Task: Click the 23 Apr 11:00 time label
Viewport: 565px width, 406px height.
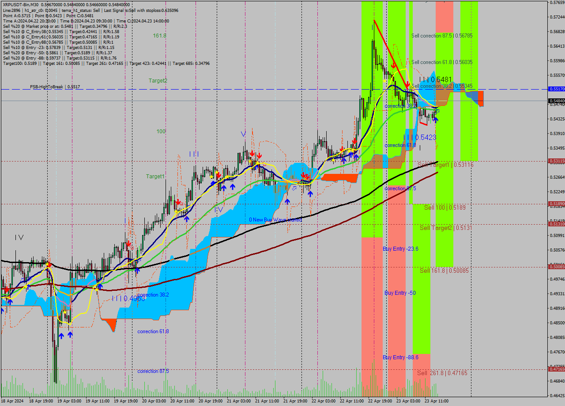Action: [437, 401]
